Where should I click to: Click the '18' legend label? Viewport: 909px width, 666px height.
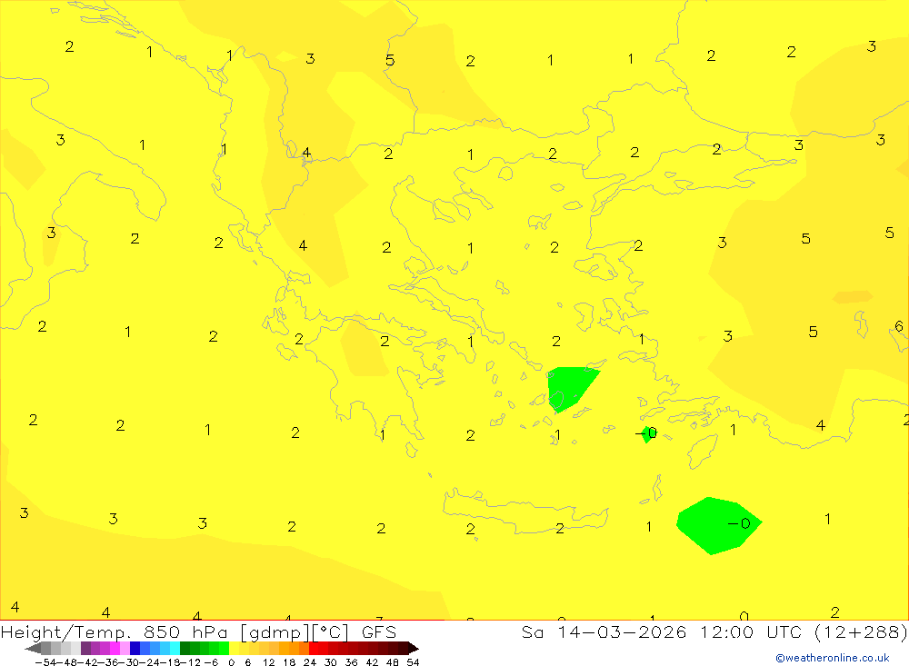(x=289, y=662)
